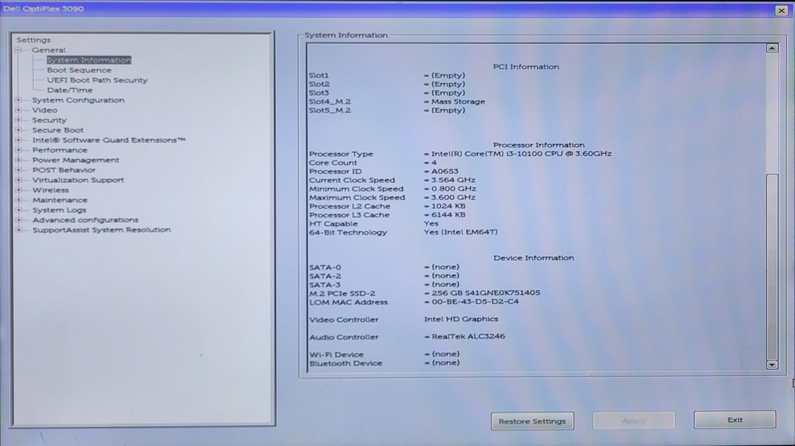Expand the Performance node
795x446 pixels.
[x=18, y=150]
